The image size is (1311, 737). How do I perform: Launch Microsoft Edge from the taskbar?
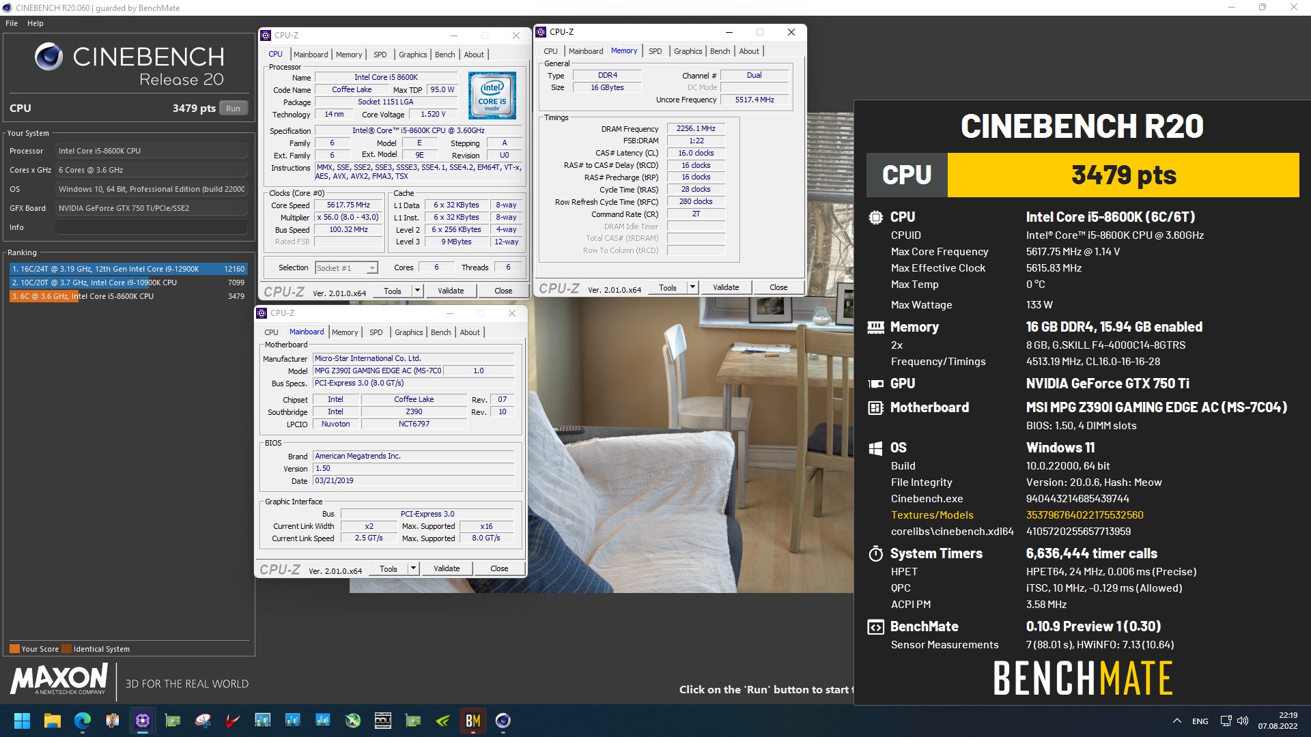tap(82, 721)
